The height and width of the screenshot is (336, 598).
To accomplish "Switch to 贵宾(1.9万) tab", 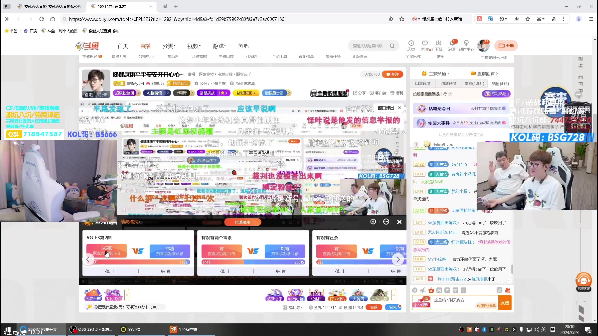I will click(x=474, y=83).
